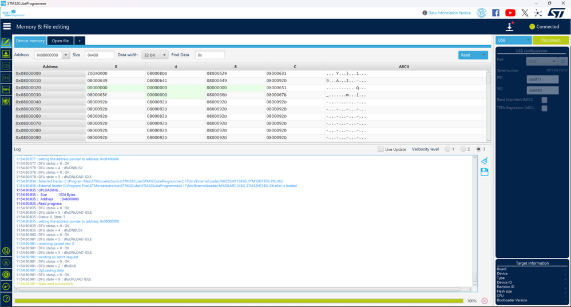
Task: Click the Connected status indicator
Action: click(x=544, y=26)
